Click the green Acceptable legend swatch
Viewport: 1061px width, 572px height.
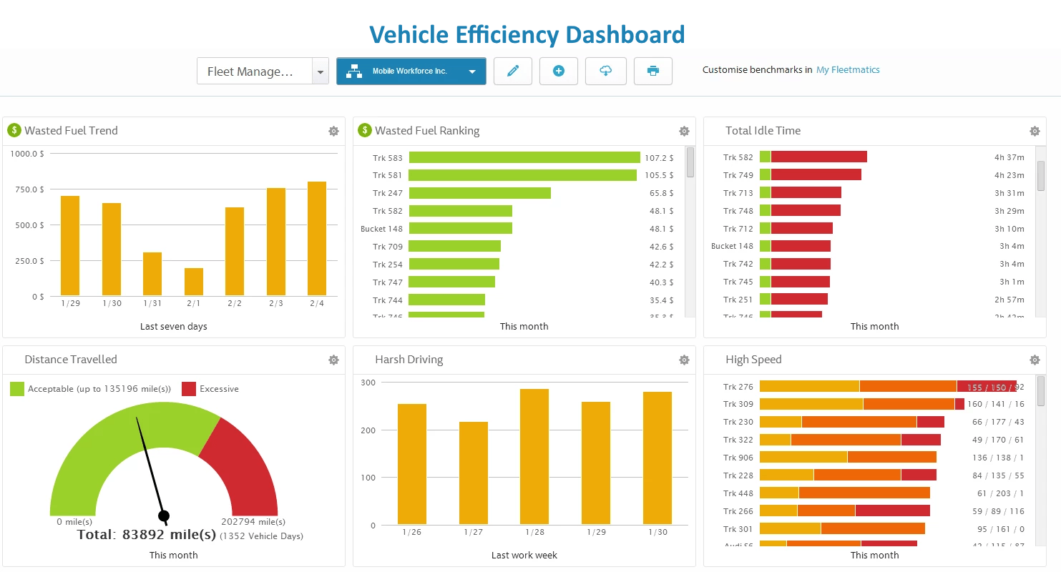click(17, 389)
